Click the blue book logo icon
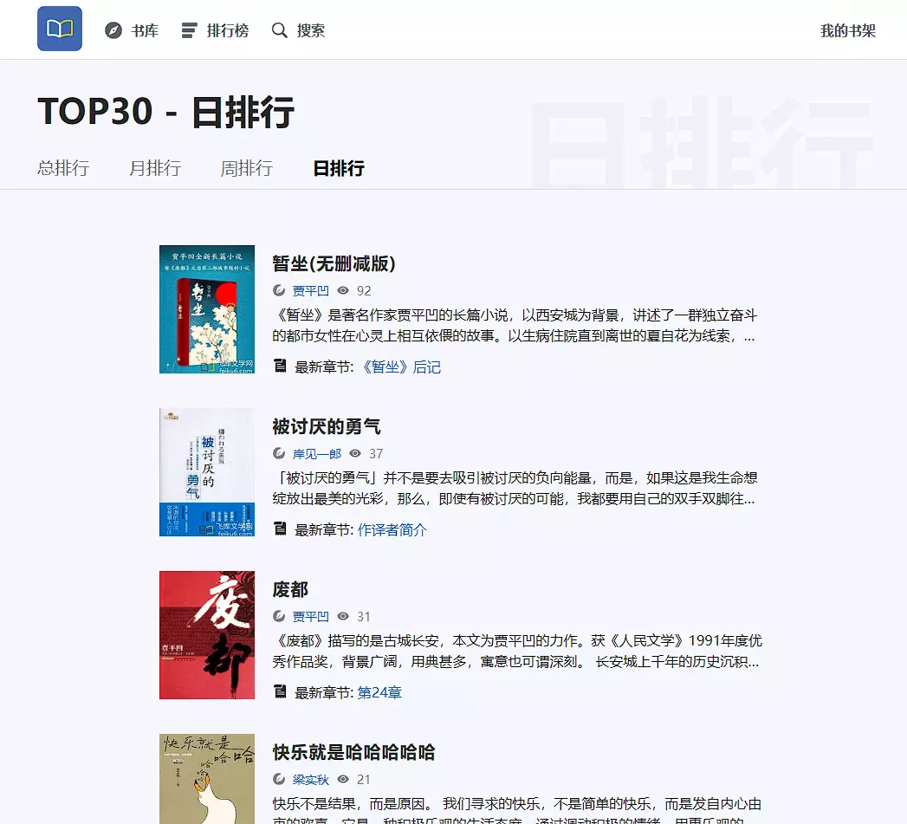The width and height of the screenshot is (907, 824). [60, 29]
